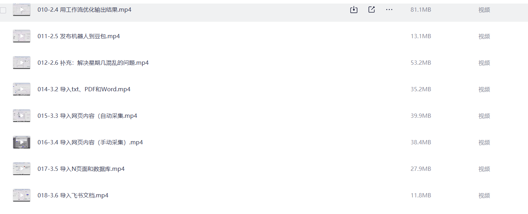Click the 016-3.4 video file icon
Screen dimensions: 528x214
(x=22, y=142)
